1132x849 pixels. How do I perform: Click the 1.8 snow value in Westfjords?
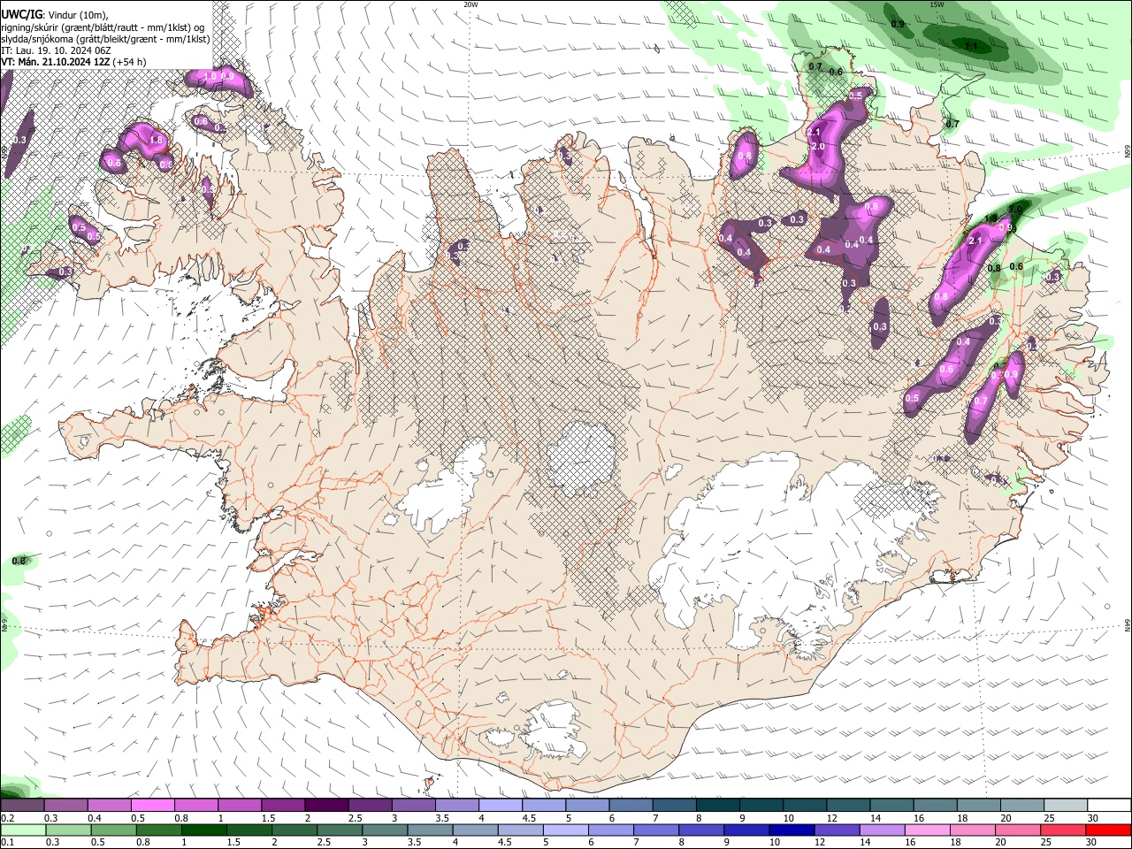[x=157, y=140]
